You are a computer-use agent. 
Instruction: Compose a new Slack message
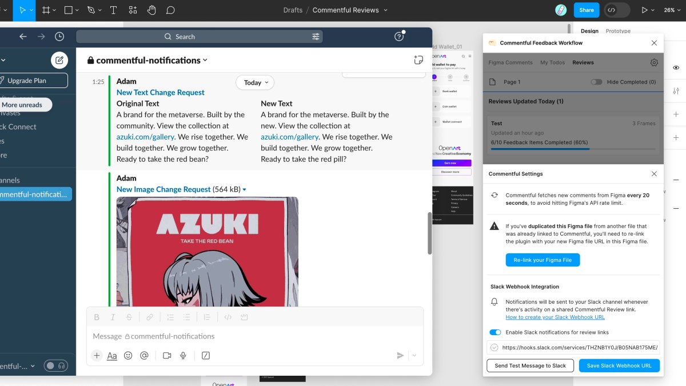pyautogui.click(x=59, y=60)
